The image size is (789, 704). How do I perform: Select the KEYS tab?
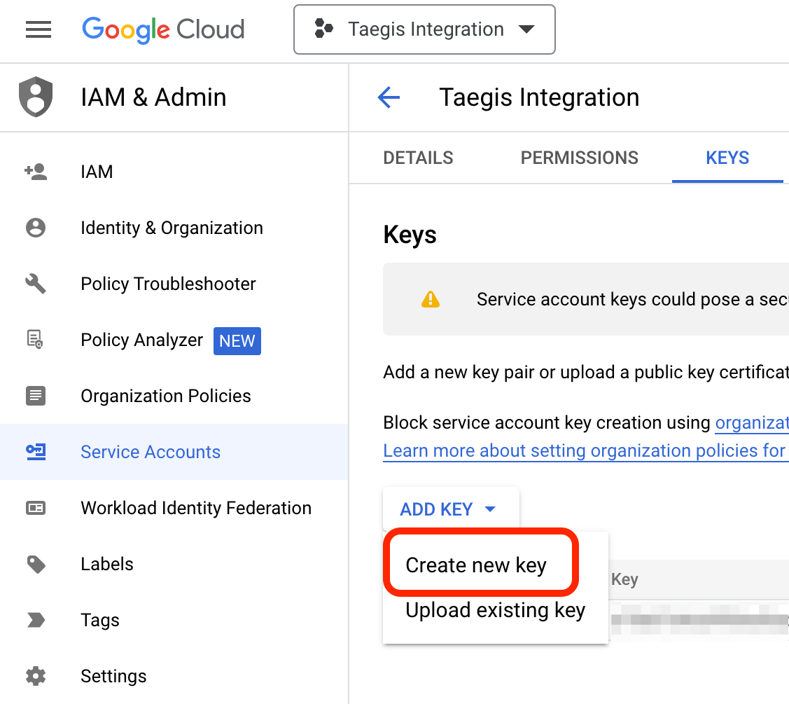727,158
